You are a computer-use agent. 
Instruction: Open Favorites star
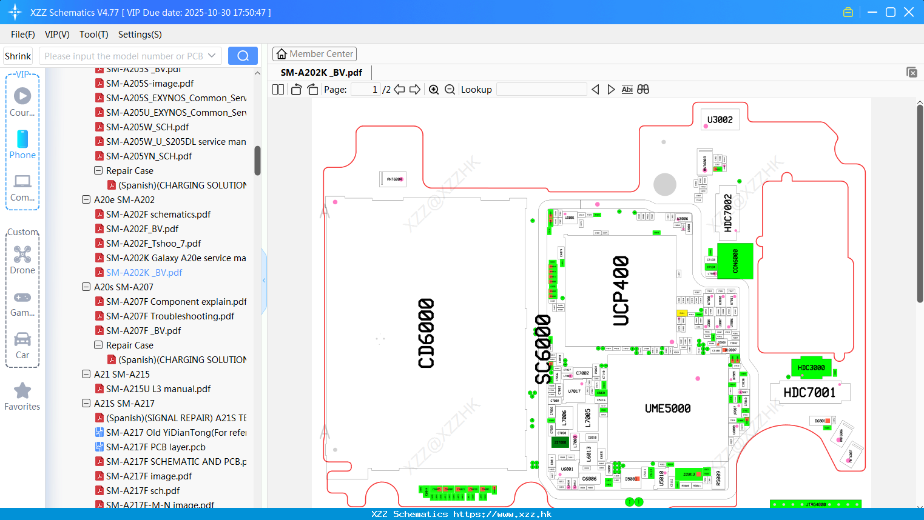click(x=22, y=397)
